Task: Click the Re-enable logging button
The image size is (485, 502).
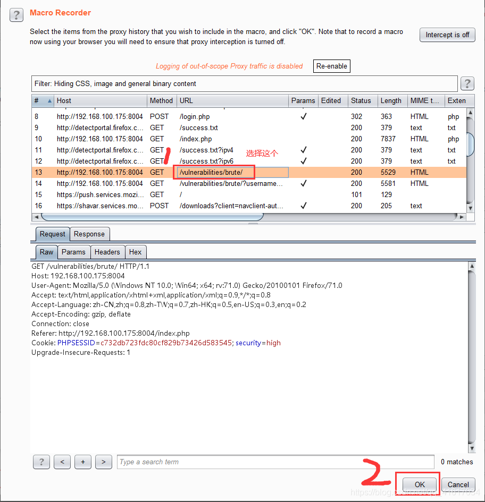Action: (331, 66)
